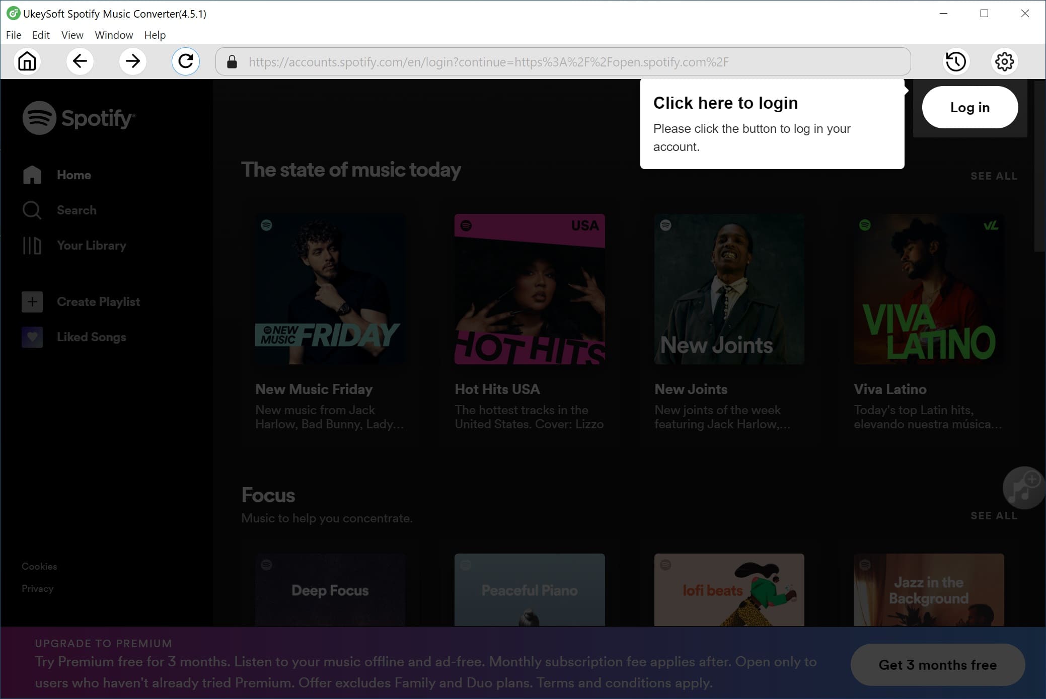Click the Privacy link in sidebar
This screenshot has width=1046, height=699.
click(37, 588)
